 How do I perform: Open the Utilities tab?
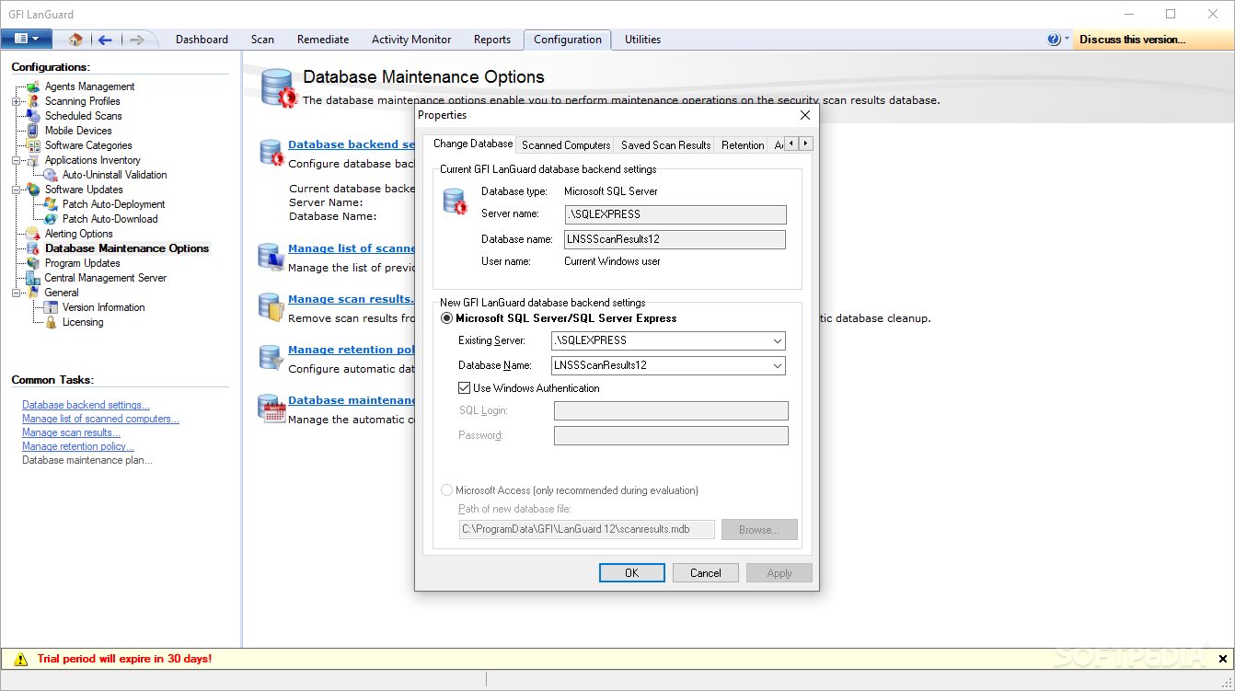[642, 40]
